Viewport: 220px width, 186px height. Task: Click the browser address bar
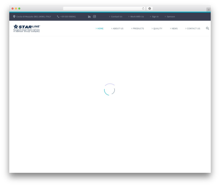pyautogui.click(x=104, y=8)
